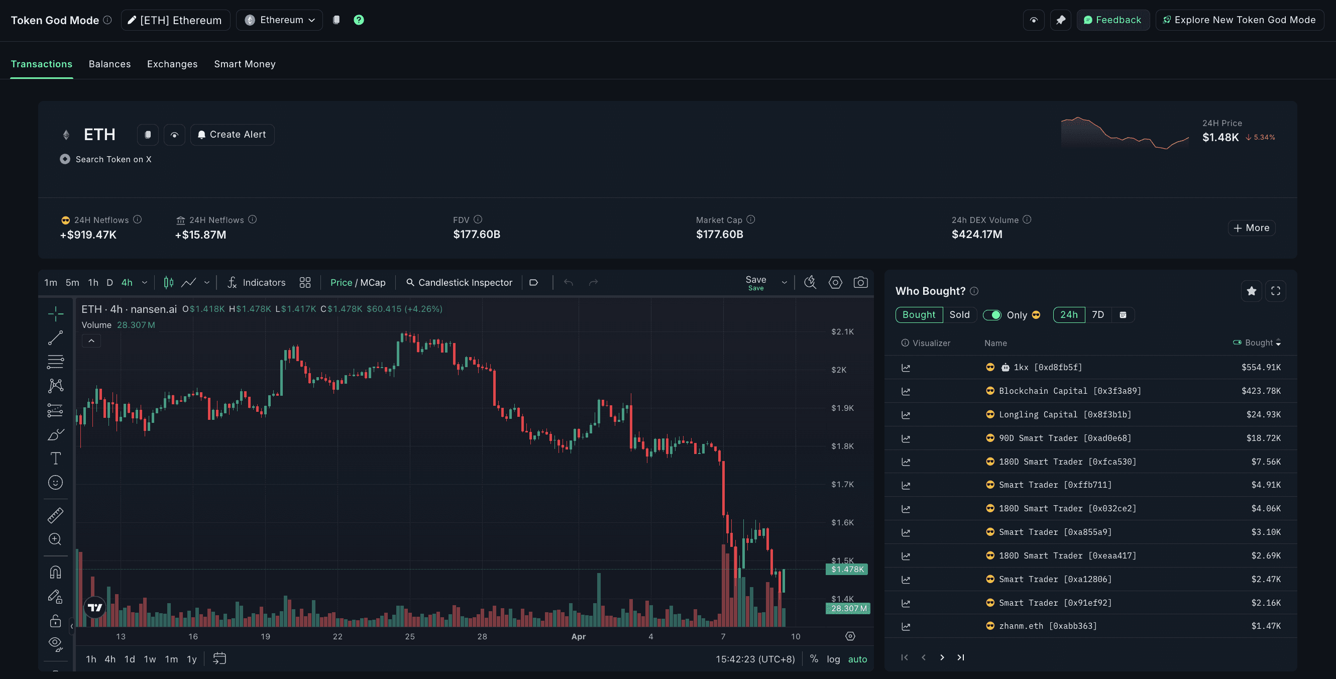Open chart settings hexagon icon
Screen dimensions: 1336x679
(835, 282)
